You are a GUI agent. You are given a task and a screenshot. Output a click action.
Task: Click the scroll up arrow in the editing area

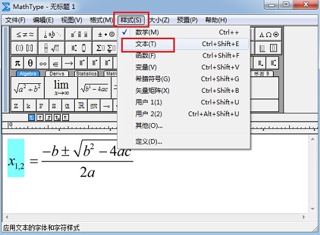[313, 140]
